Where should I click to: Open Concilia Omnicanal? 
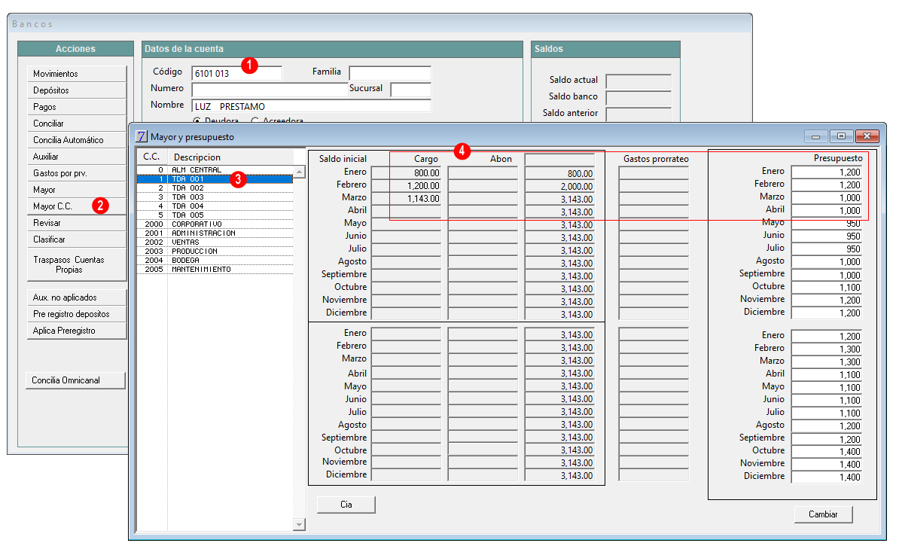(76, 380)
